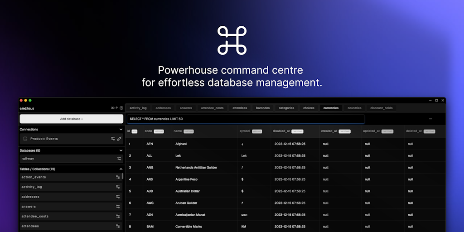The image size is (464, 232).
Task: Open settings icon for Product: Events connection
Action: (113, 139)
